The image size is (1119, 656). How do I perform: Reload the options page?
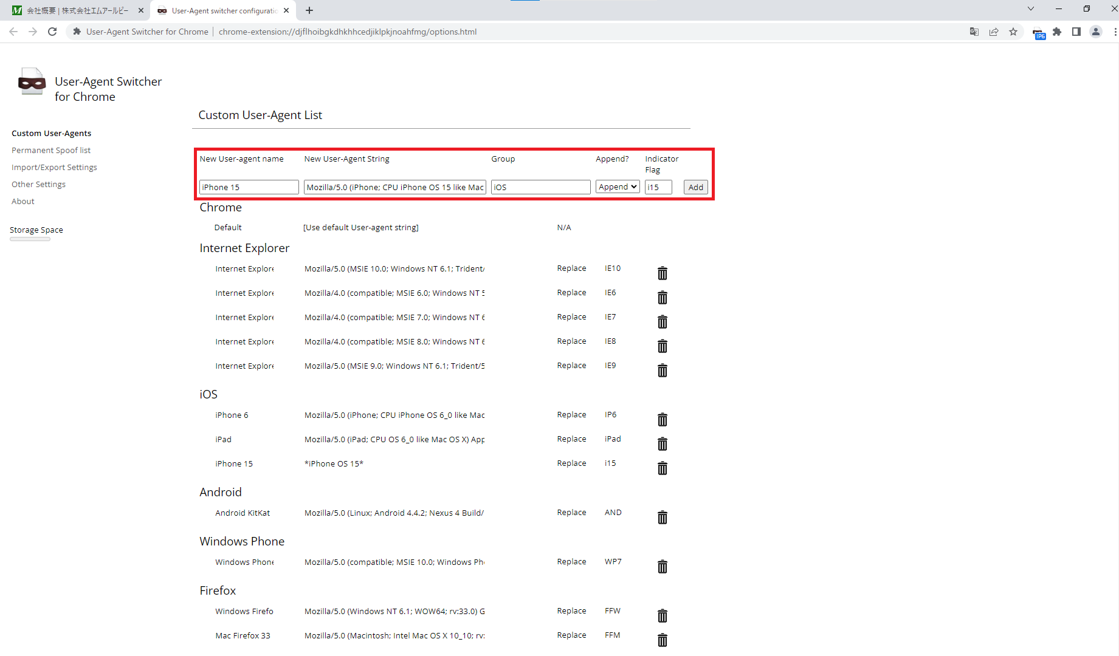point(52,32)
